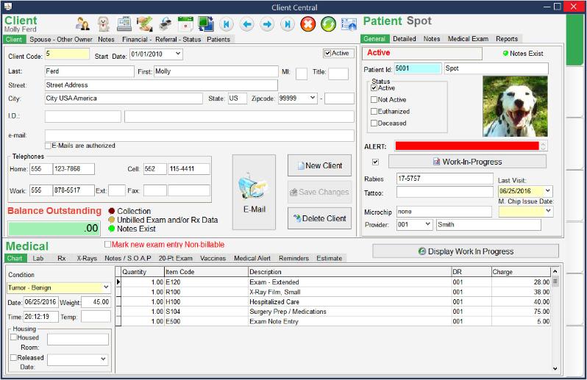Screen dimensions: 587x380
Task: Go to first record with navigation arrow
Action: pos(227,24)
